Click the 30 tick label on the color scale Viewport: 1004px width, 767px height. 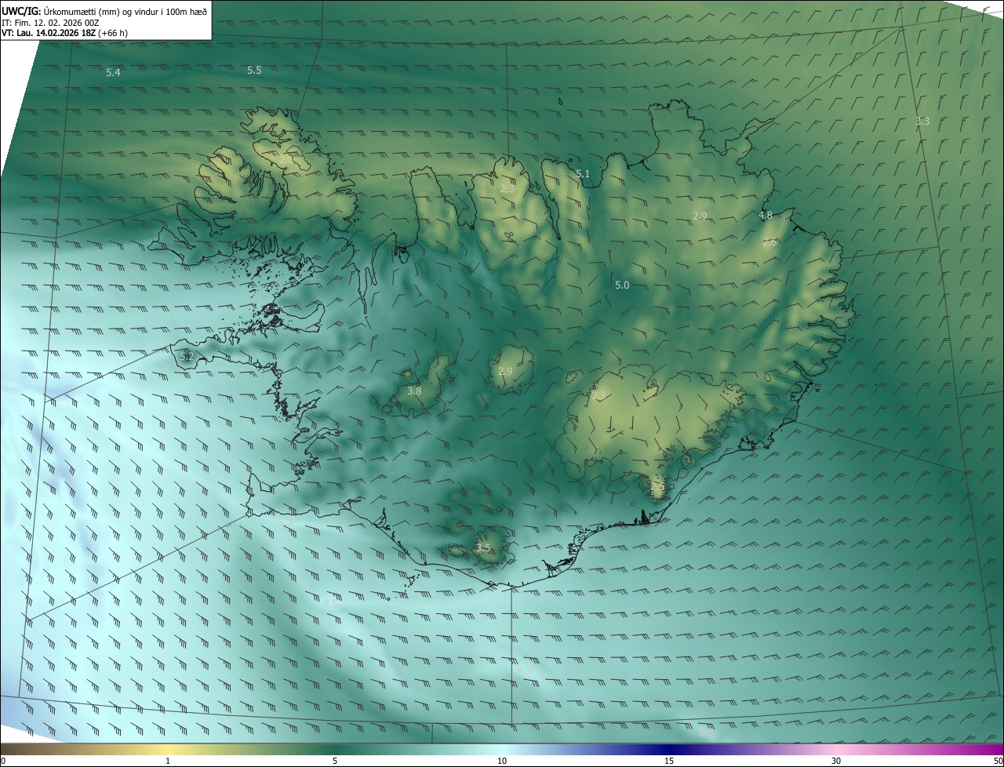836,761
